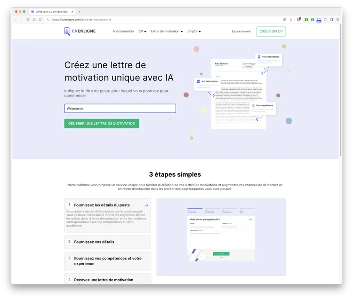Expand the 'Lettre de motivation' dropdown

pyautogui.click(x=167, y=31)
